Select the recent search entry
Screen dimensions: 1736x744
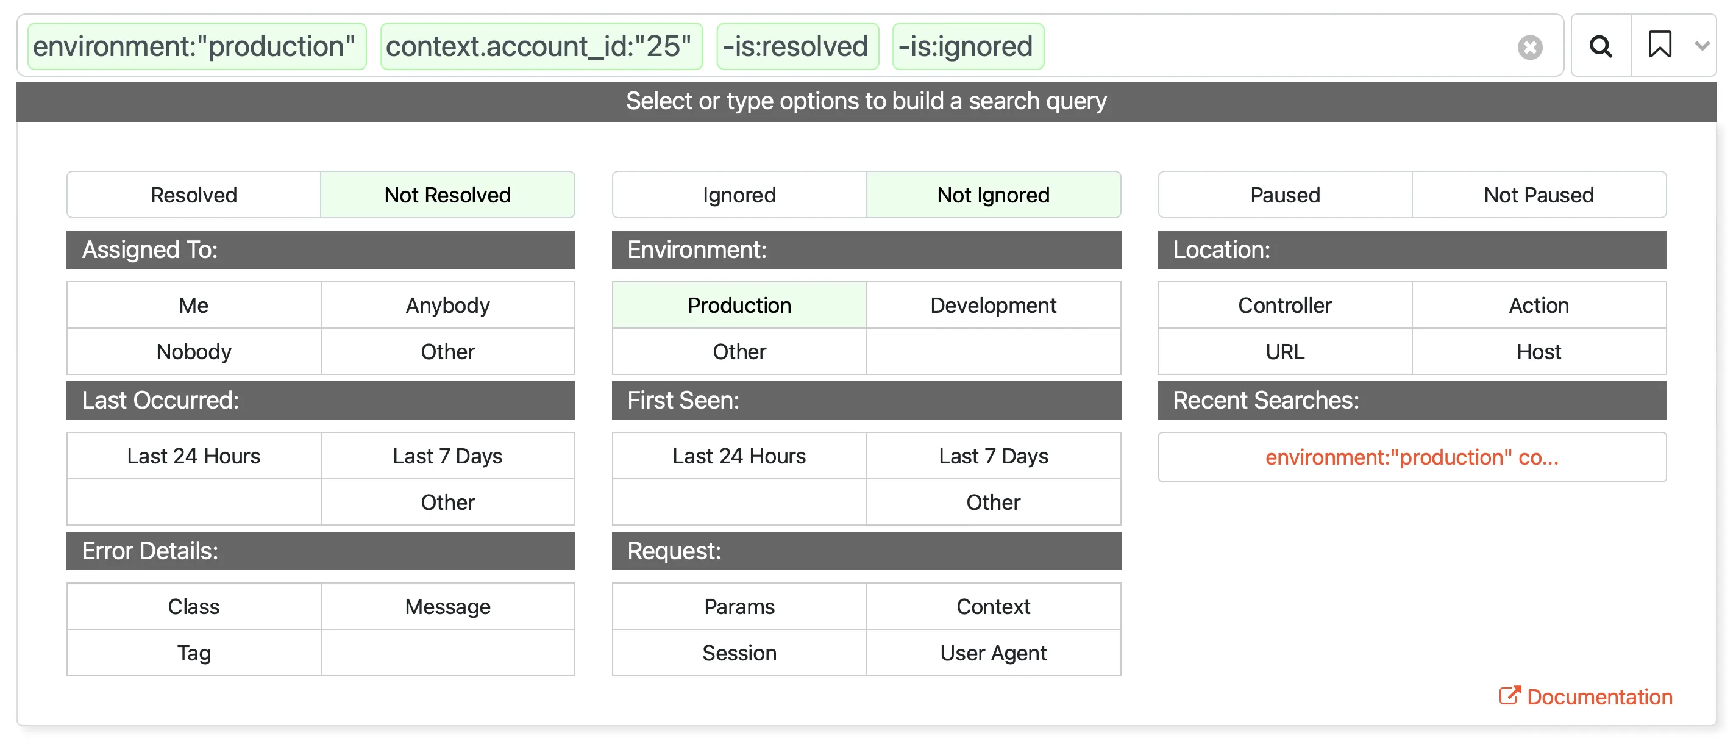1412,457
